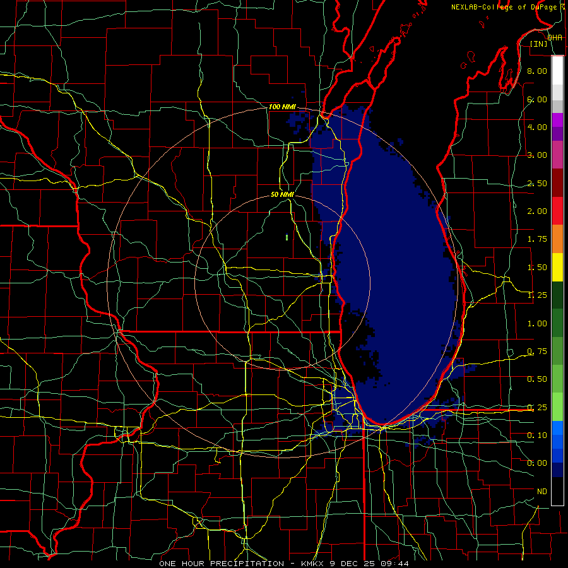
Task: Pick the dark red legend swatch
Action: tap(557, 183)
